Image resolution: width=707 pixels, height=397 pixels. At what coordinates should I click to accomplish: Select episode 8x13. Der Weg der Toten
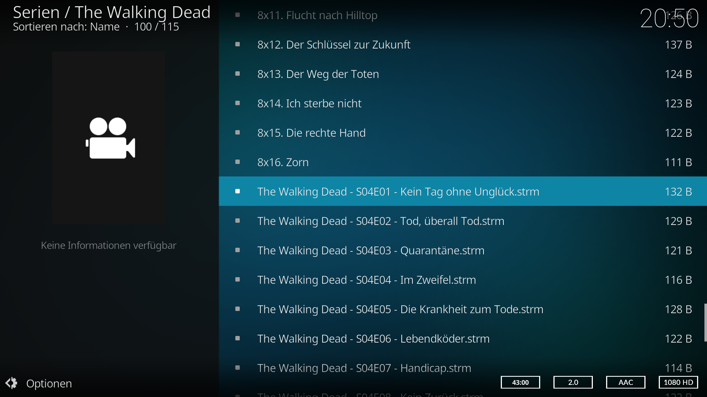coord(462,74)
